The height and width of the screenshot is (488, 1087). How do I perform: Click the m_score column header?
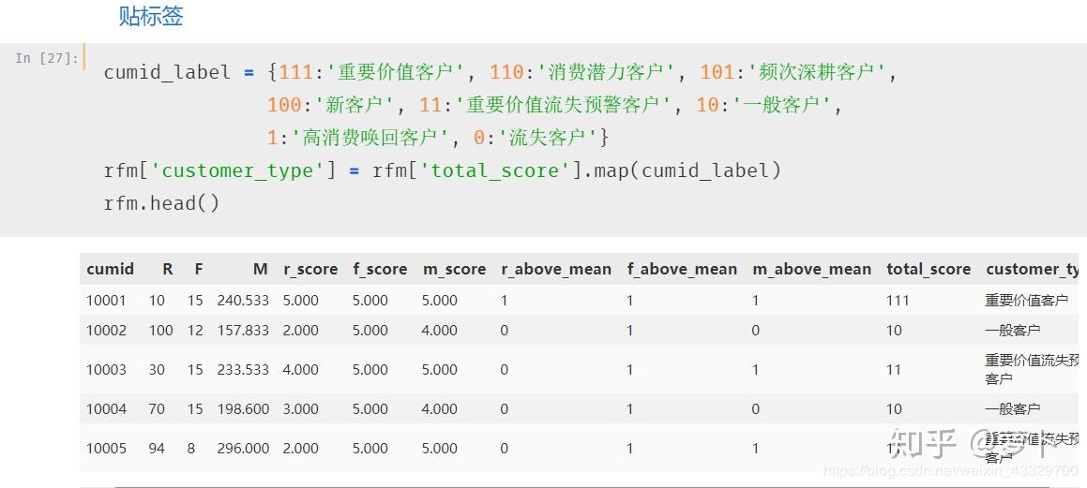(x=455, y=269)
